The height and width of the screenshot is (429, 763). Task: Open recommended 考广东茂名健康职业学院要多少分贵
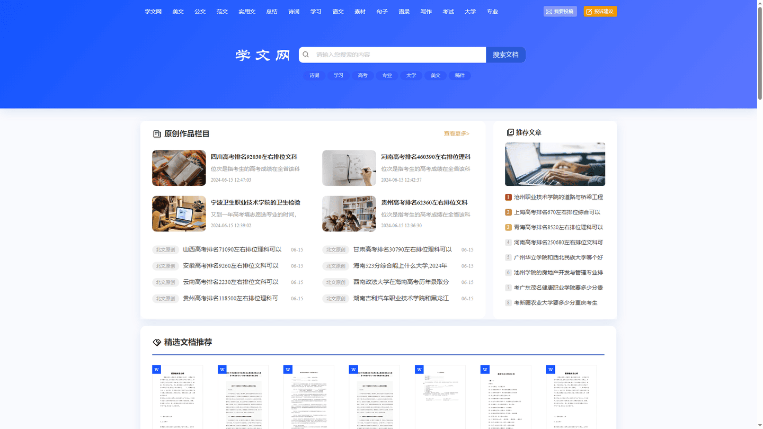point(558,288)
